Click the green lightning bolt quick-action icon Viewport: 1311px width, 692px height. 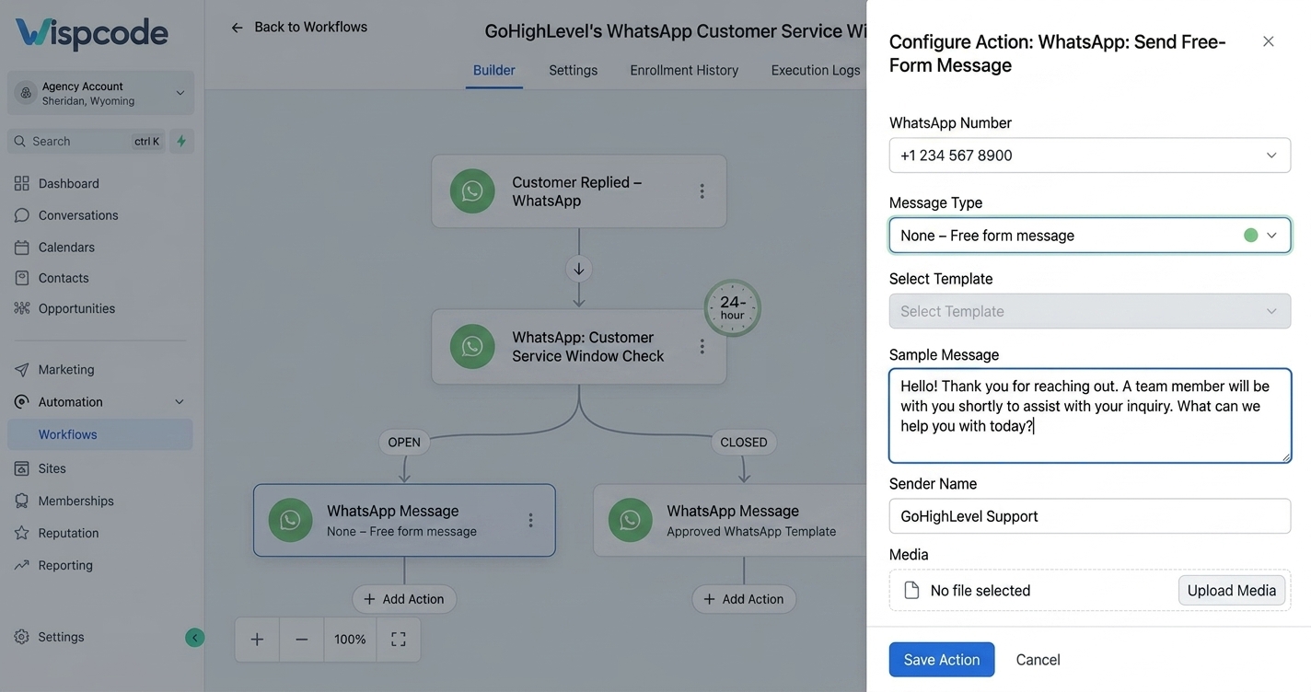(181, 141)
